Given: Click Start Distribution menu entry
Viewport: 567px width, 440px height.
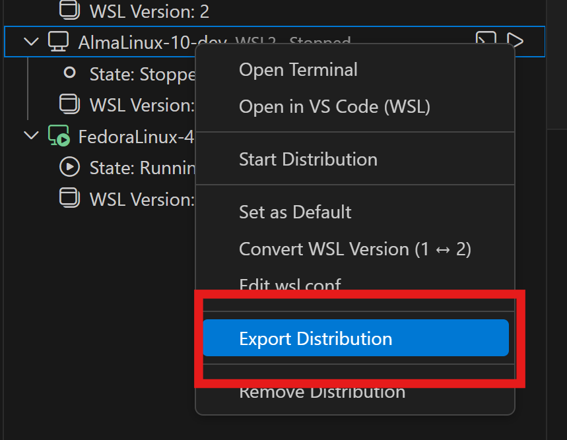Looking at the screenshot, I should (308, 160).
